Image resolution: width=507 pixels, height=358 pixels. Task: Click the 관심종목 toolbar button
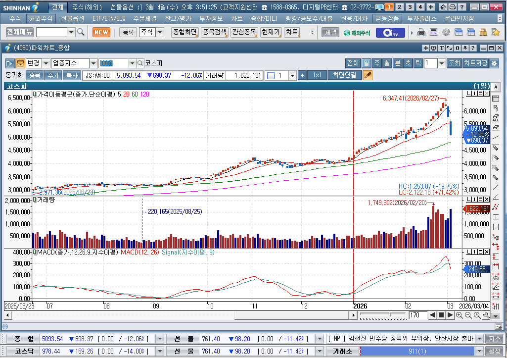(x=244, y=32)
